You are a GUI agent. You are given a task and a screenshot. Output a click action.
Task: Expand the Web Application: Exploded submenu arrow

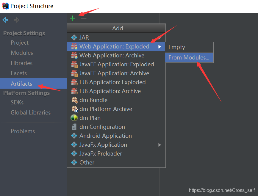pyautogui.click(x=160, y=47)
